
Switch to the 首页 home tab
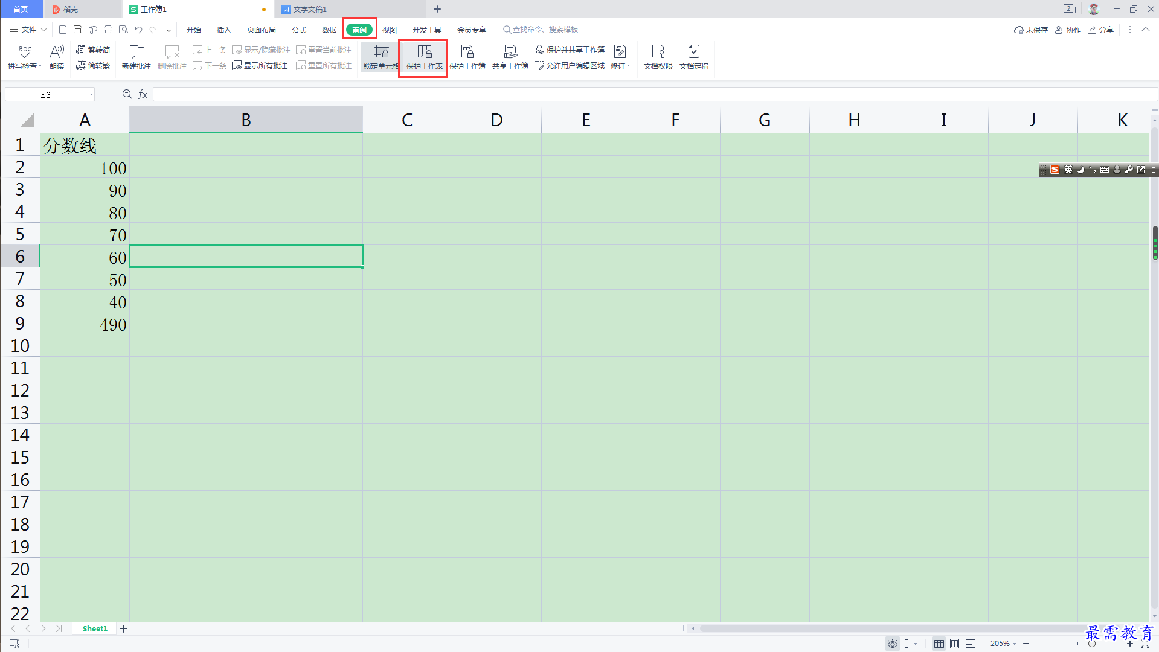coord(21,9)
